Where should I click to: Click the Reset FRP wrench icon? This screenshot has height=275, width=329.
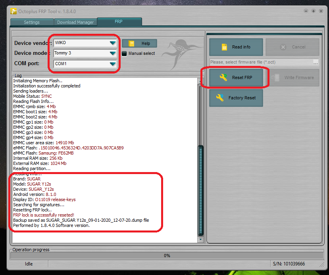tap(223, 77)
